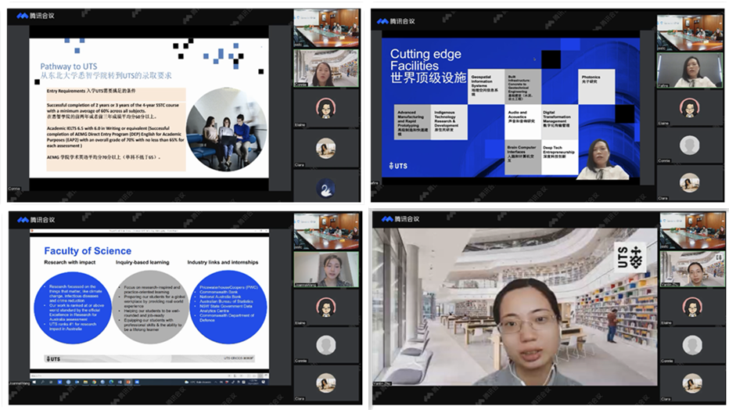Click the presenter inset video on the Cutting edge slide

(604, 159)
